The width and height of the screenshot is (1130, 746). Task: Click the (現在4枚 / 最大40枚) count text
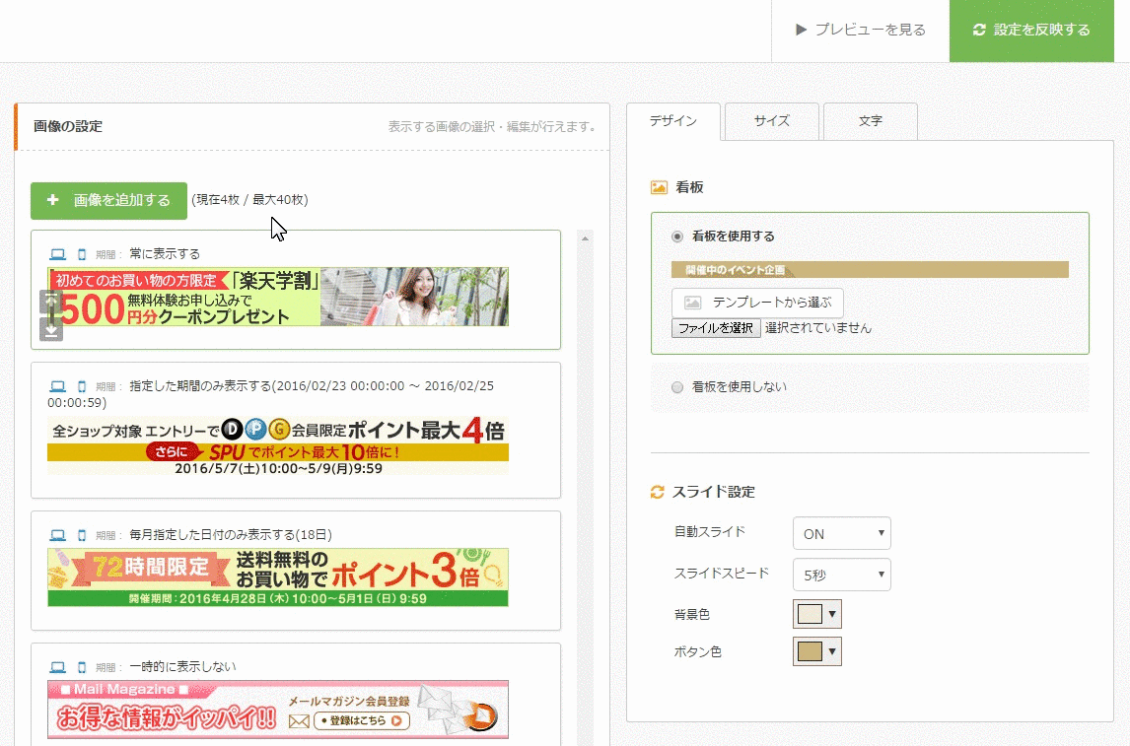[x=250, y=199]
